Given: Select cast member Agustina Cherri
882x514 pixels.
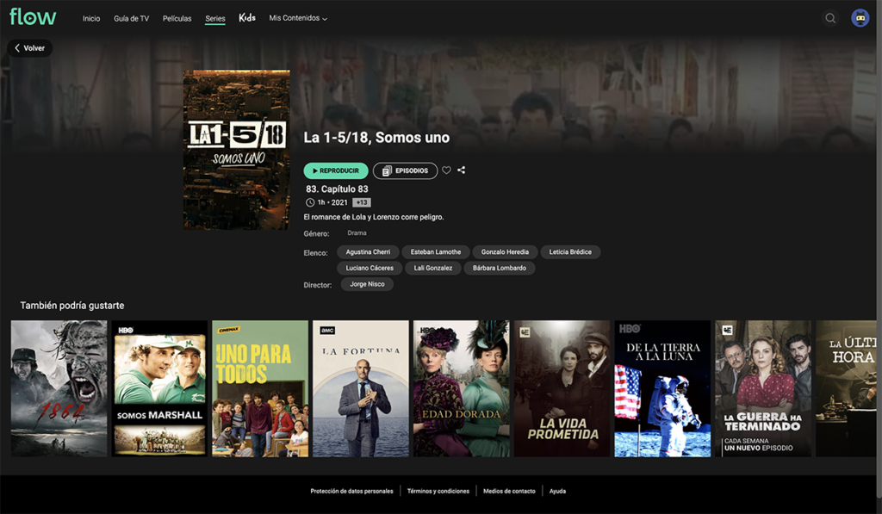Looking at the screenshot, I should (368, 252).
